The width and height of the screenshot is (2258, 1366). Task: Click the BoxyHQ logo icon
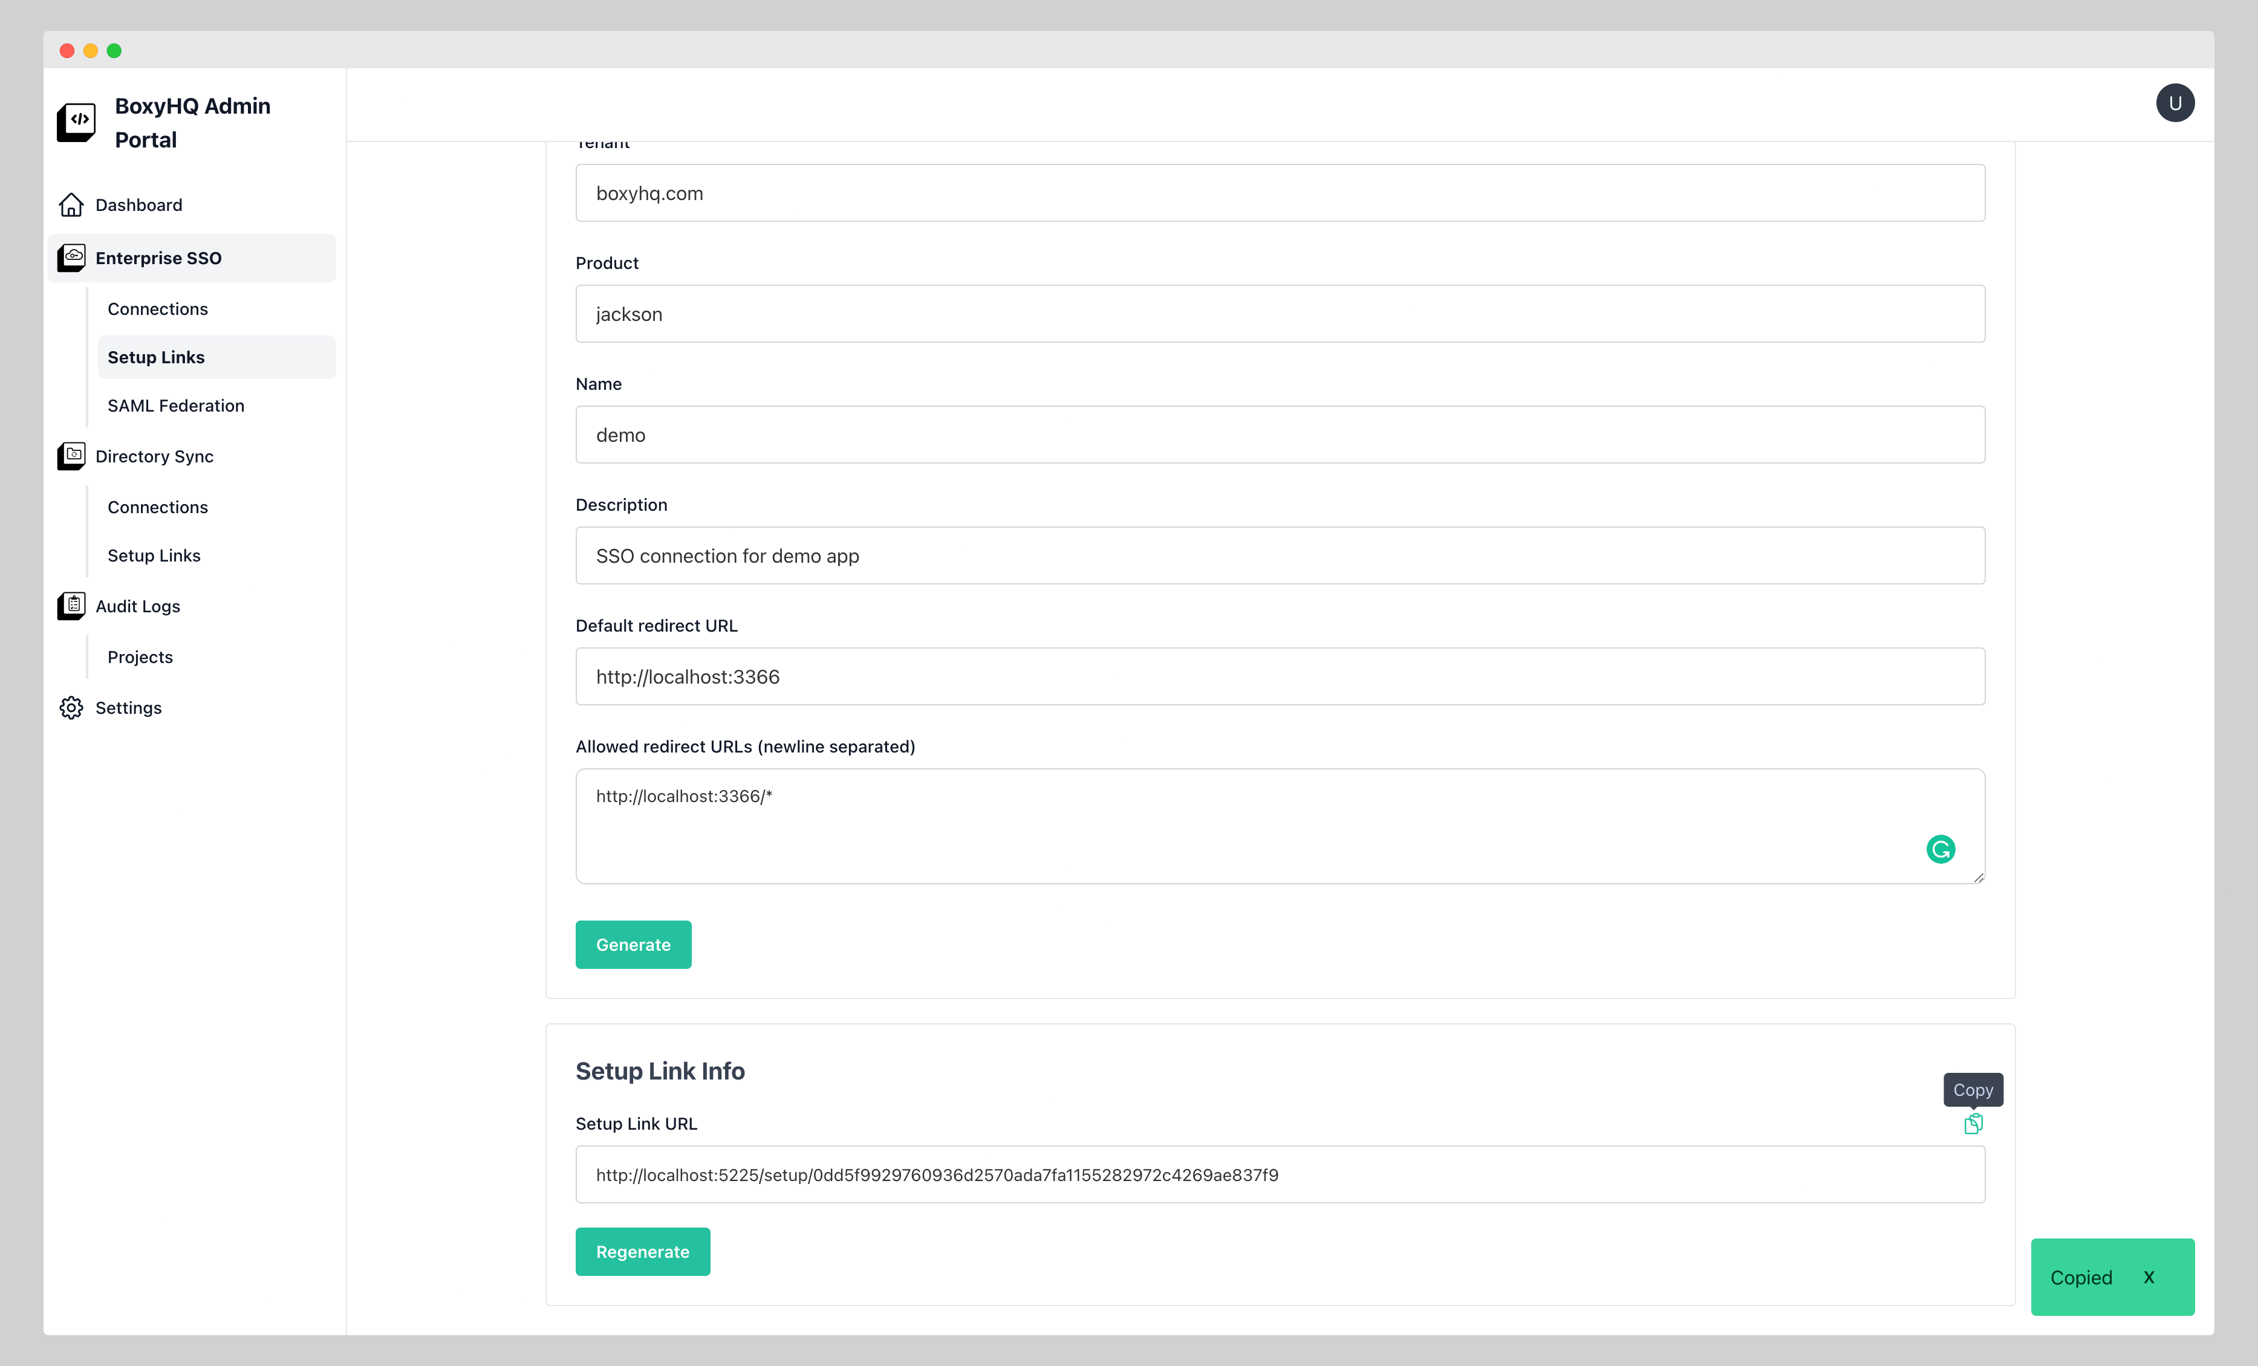76,122
